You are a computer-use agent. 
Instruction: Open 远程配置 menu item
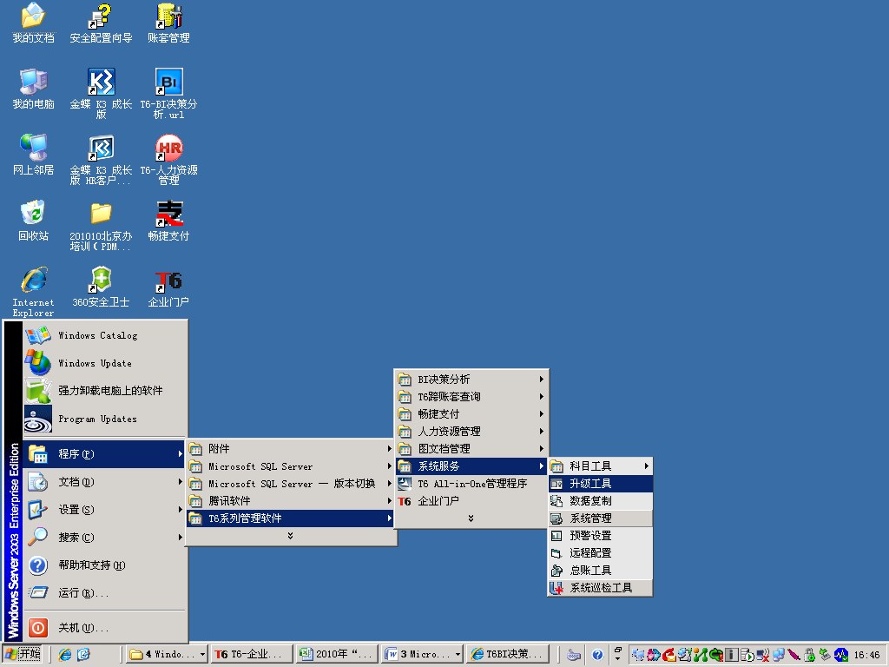click(x=601, y=553)
